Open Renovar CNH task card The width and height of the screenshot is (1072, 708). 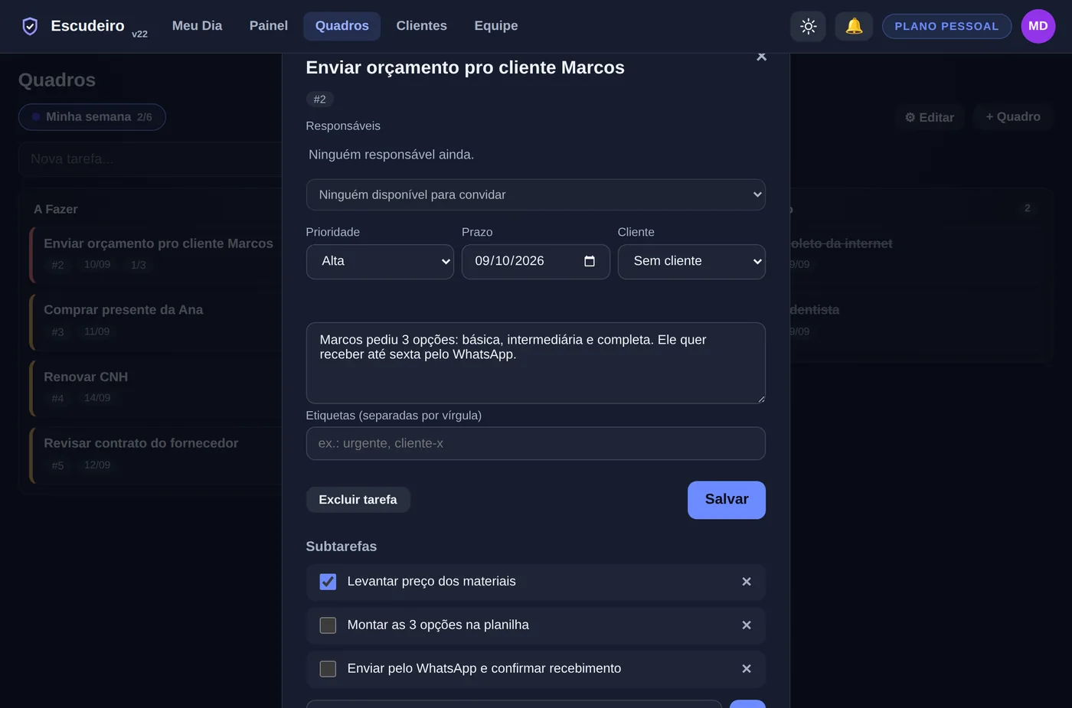click(157, 387)
